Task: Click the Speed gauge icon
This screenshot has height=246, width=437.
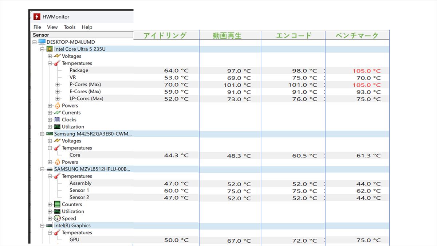Action: click(57, 219)
